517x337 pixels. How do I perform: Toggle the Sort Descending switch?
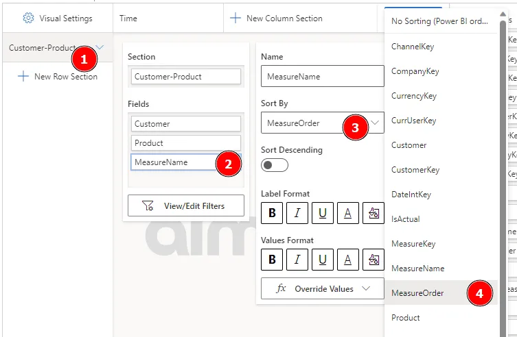275,165
